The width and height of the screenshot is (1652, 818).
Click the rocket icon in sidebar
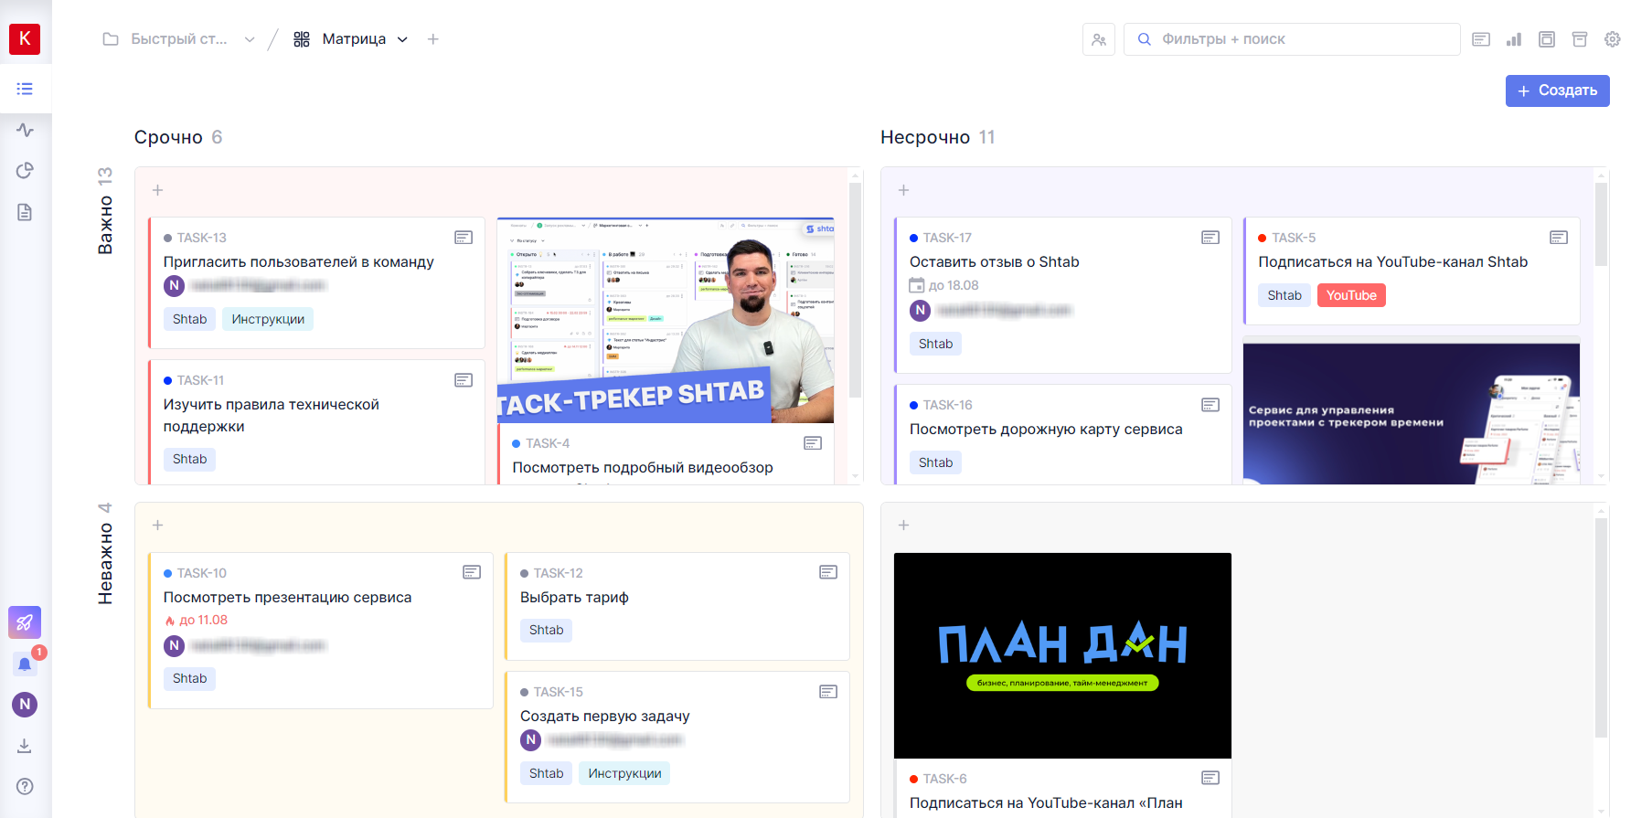click(25, 622)
